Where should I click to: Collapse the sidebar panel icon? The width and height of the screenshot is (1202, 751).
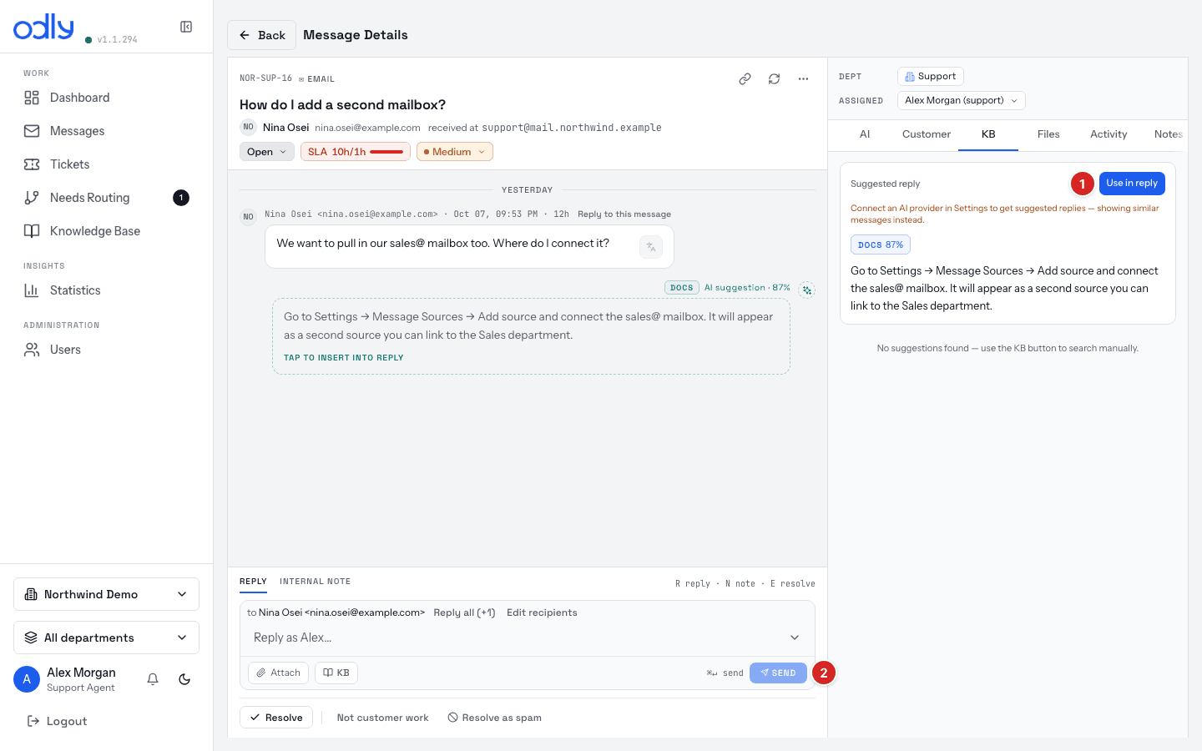click(x=186, y=27)
